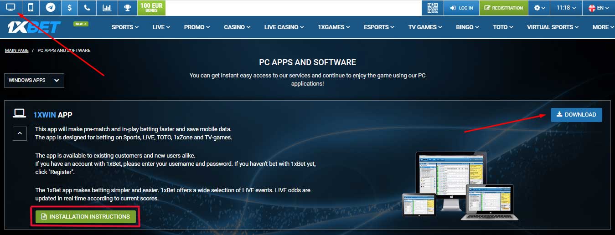Open INSTALLATION INSTRUCTIONS
The image size is (615, 235).
(86, 216)
